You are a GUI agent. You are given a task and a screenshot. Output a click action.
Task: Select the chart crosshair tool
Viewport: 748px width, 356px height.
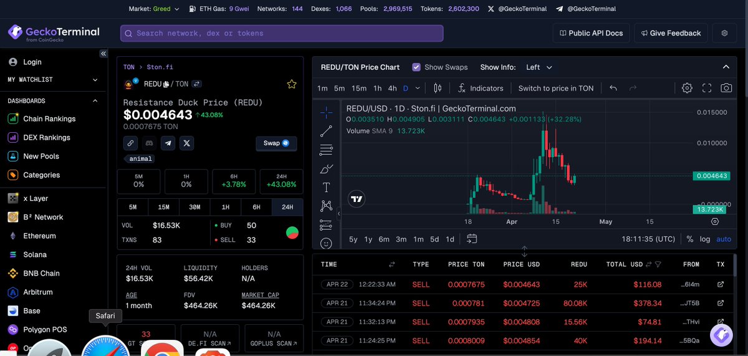326,113
